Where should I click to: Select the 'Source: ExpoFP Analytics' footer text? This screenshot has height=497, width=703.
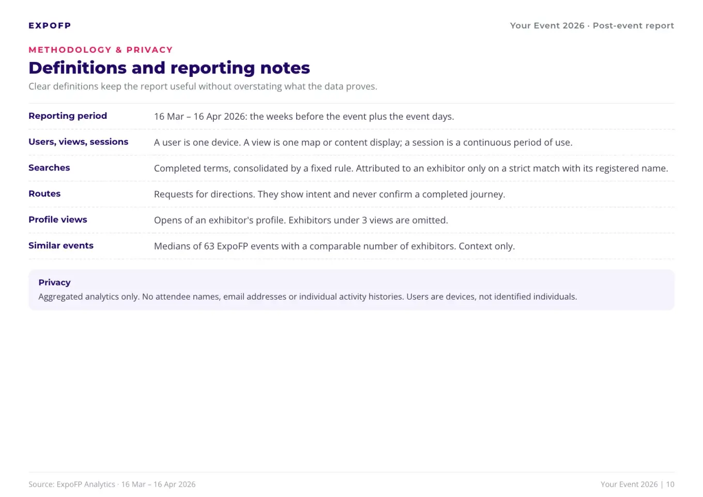click(112, 484)
